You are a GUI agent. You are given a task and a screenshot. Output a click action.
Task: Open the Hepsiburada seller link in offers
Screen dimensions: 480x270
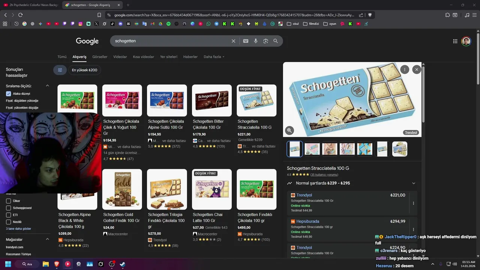tap(307, 221)
